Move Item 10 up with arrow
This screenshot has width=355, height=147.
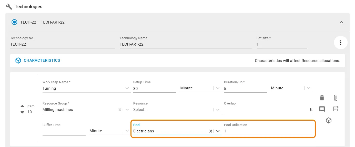22,106
